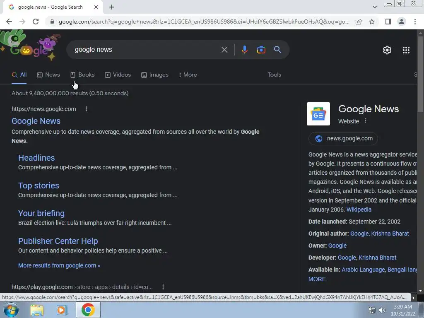The image size is (424, 318).
Task: Select the All results tab
Action: point(19,75)
